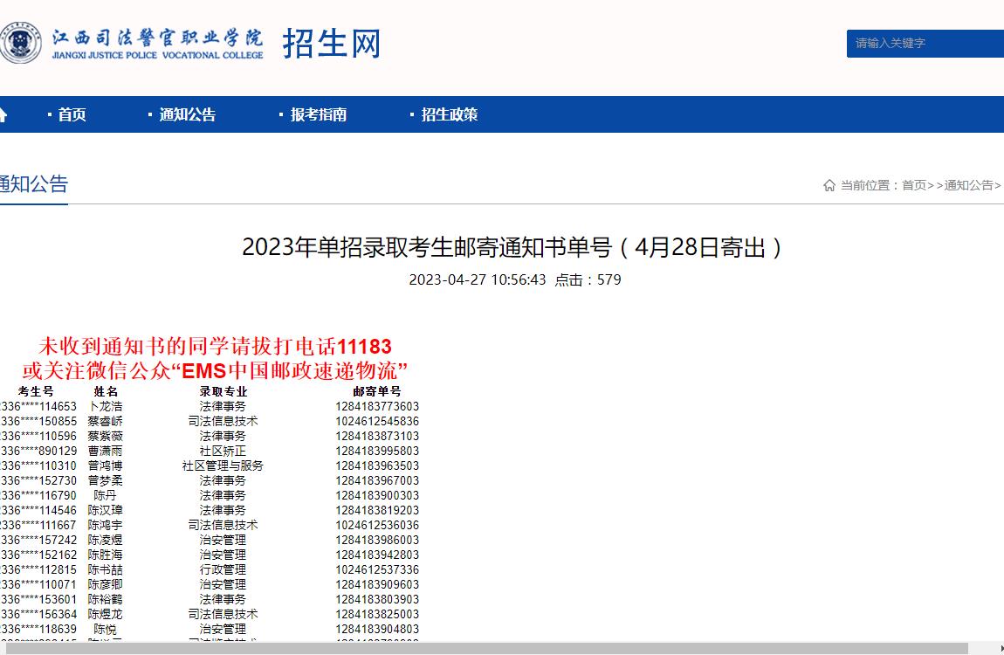Viewport: 1004px width, 655px height.
Task: Select the 点击：579 view count
Action: coord(588,279)
